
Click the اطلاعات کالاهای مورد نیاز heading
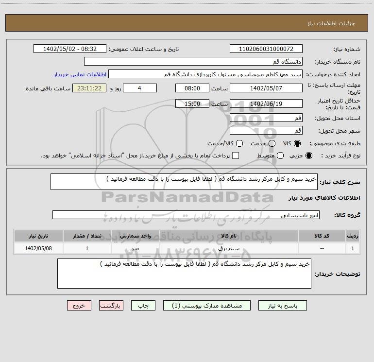coord(324,198)
